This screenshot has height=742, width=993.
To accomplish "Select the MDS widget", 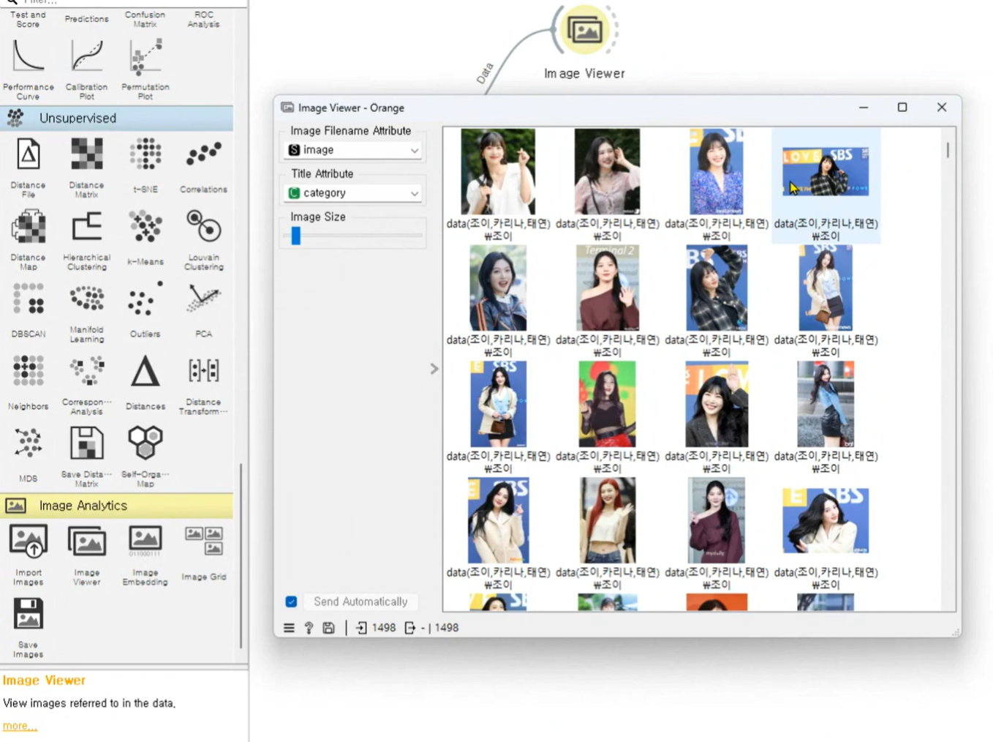I will coord(29,455).
